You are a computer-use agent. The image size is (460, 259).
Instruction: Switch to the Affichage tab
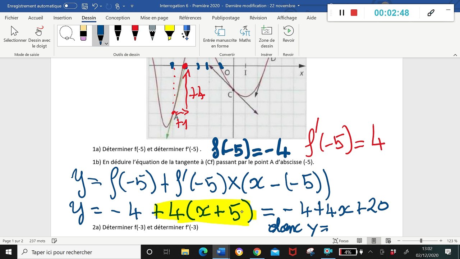[287, 18]
